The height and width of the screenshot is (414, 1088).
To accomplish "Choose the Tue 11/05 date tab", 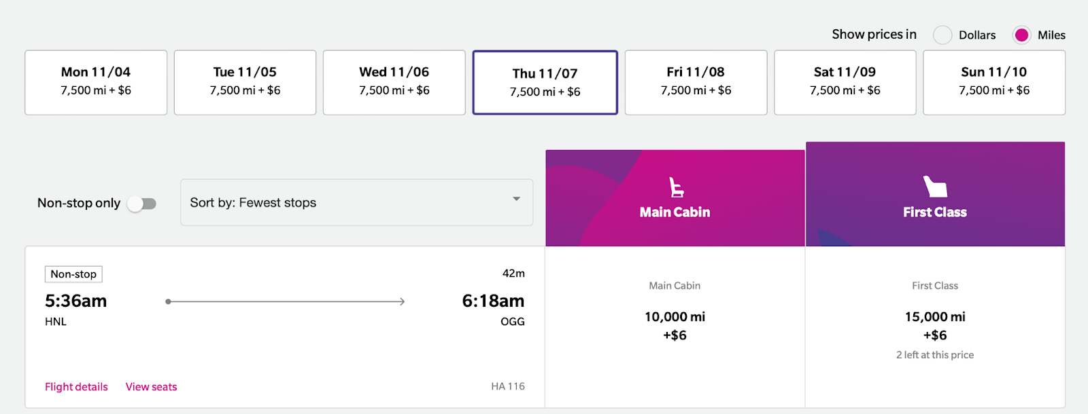I will 245,82.
